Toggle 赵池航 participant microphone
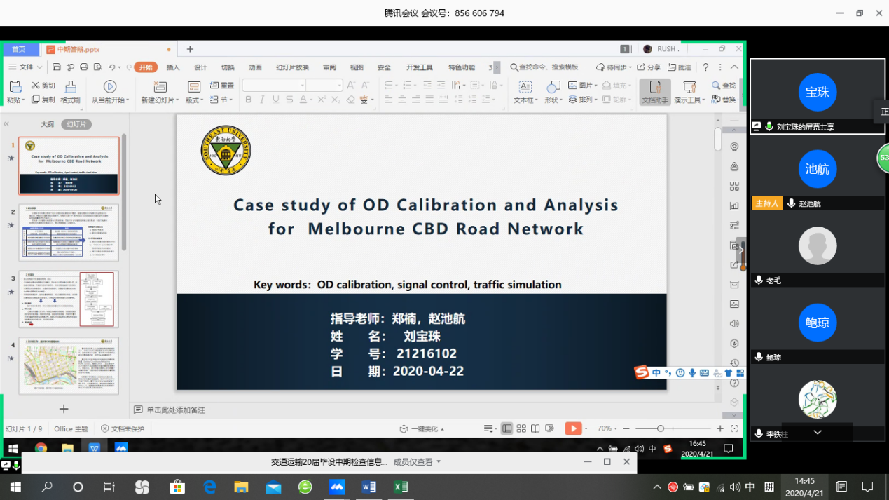Viewport: 889px width, 500px height. [791, 203]
